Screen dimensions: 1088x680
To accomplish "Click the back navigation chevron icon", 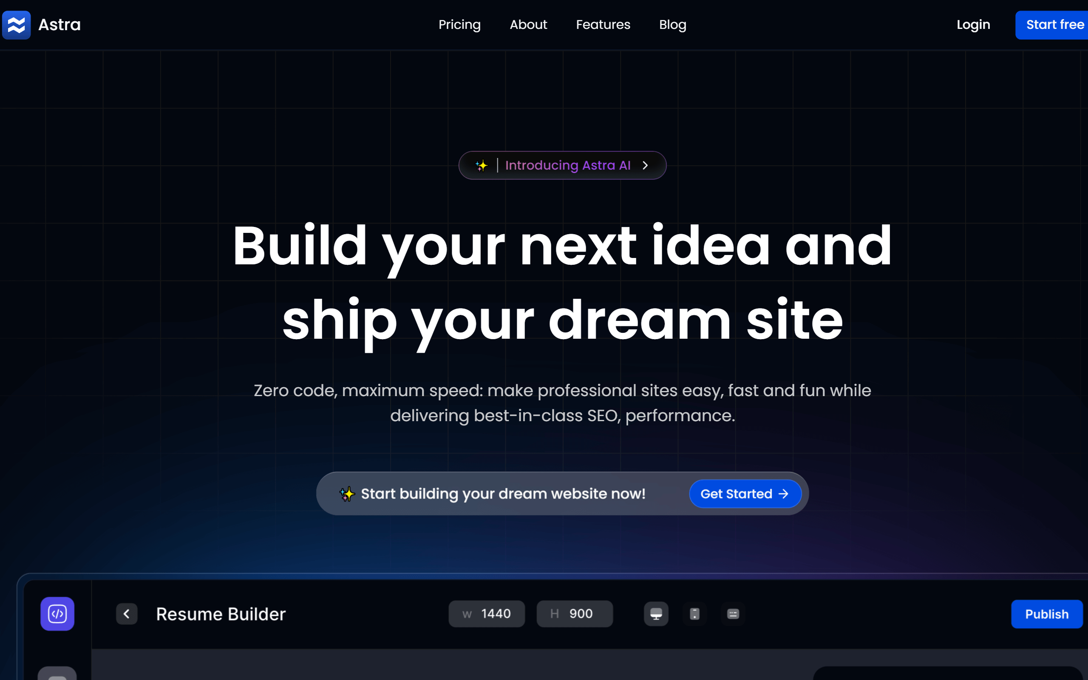I will (x=127, y=614).
